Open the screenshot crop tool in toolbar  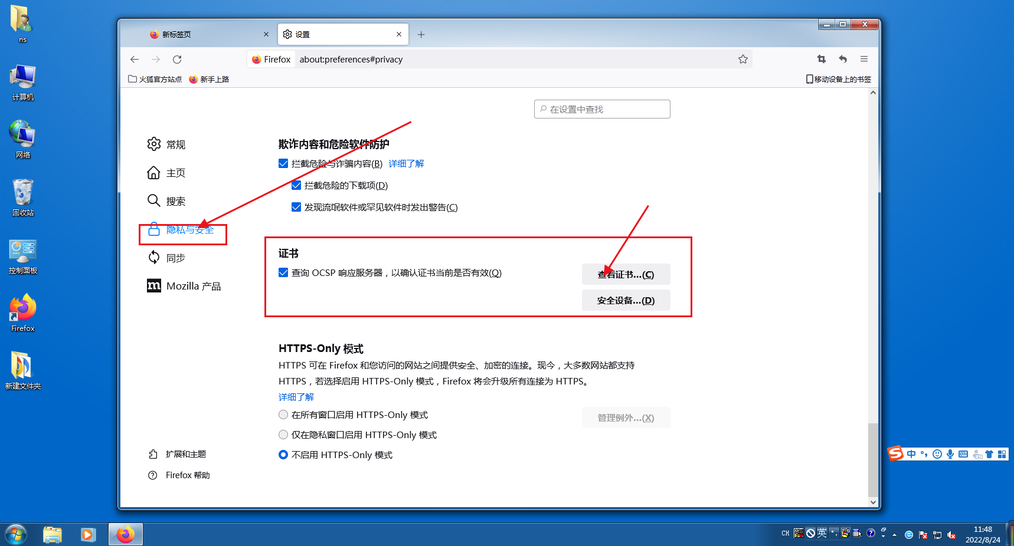click(822, 59)
